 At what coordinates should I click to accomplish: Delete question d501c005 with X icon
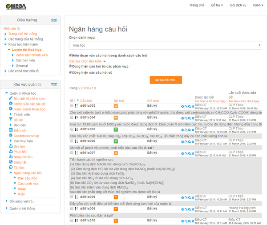click(x=193, y=130)
